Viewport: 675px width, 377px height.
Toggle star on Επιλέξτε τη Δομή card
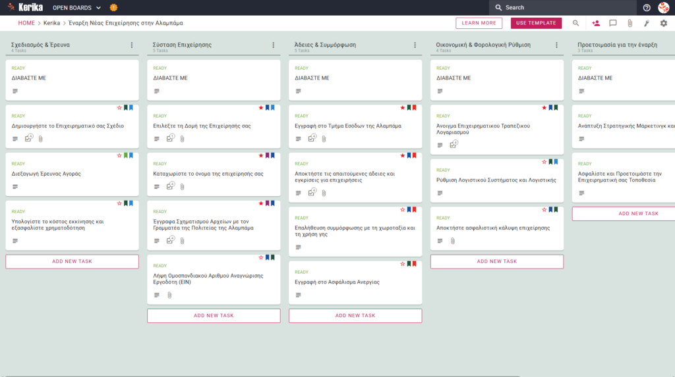[x=261, y=108]
